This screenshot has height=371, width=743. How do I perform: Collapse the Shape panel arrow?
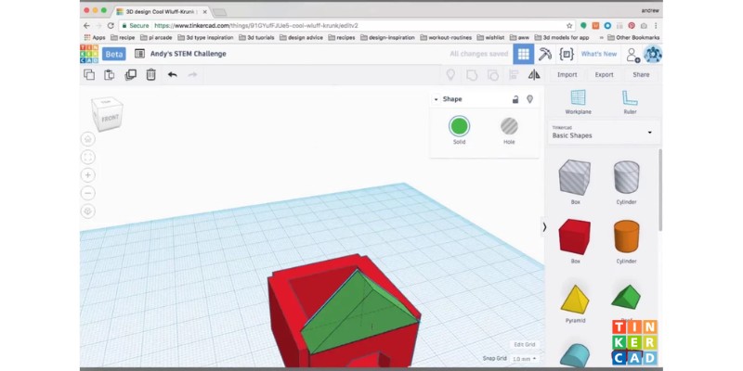click(436, 99)
